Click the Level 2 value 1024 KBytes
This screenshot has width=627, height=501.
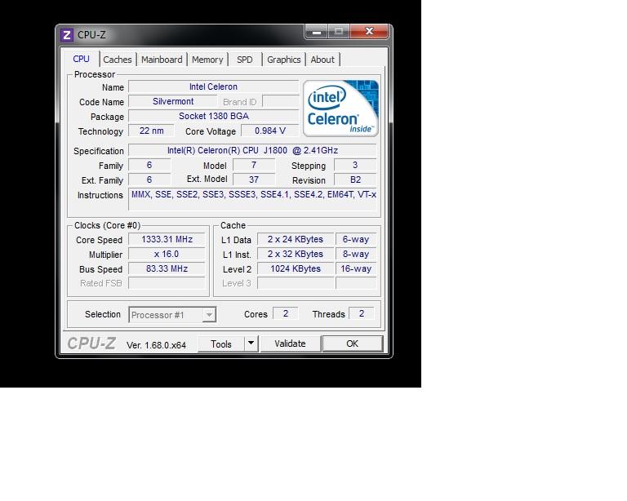[296, 269]
